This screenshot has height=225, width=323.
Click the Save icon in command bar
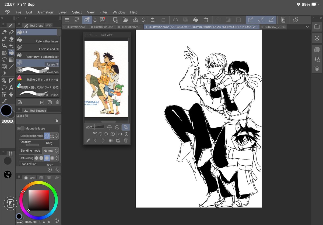click(135, 20)
